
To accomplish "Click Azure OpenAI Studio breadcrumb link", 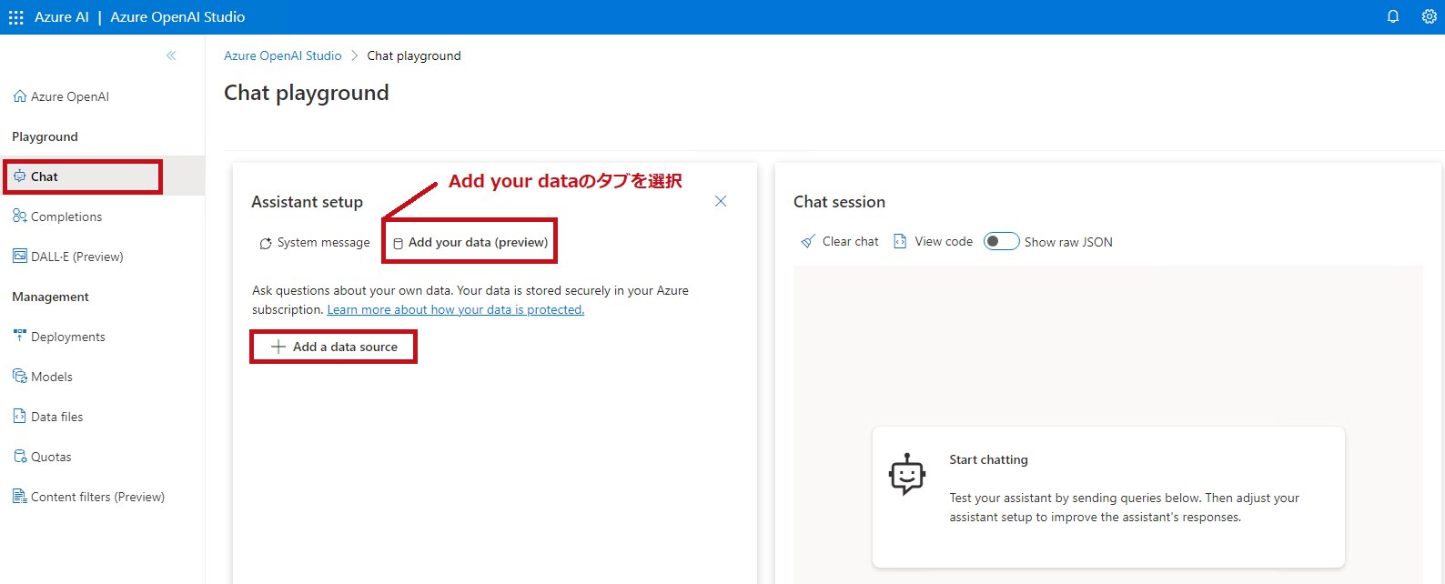I will 283,55.
